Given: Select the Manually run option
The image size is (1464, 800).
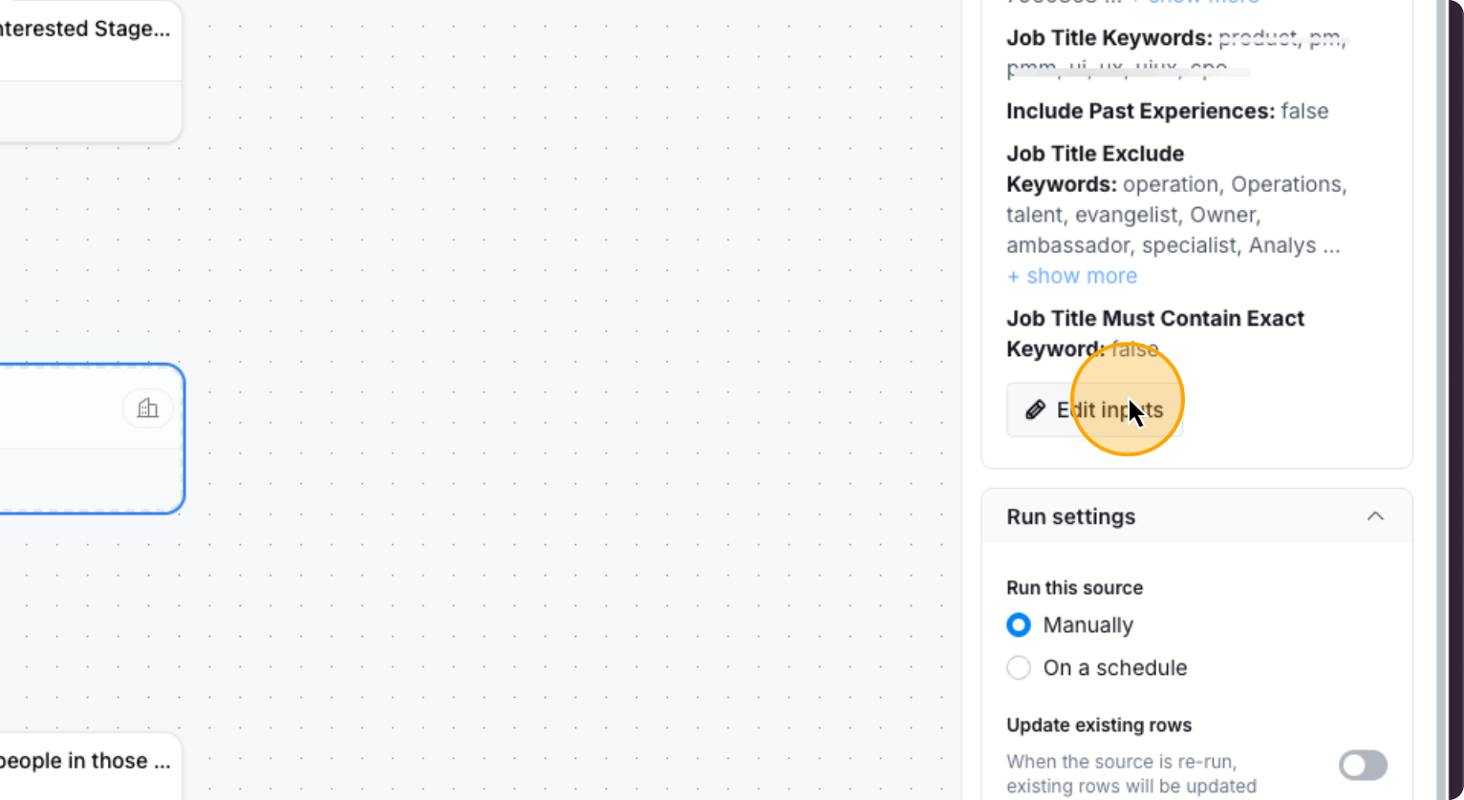Looking at the screenshot, I should tap(1019, 625).
